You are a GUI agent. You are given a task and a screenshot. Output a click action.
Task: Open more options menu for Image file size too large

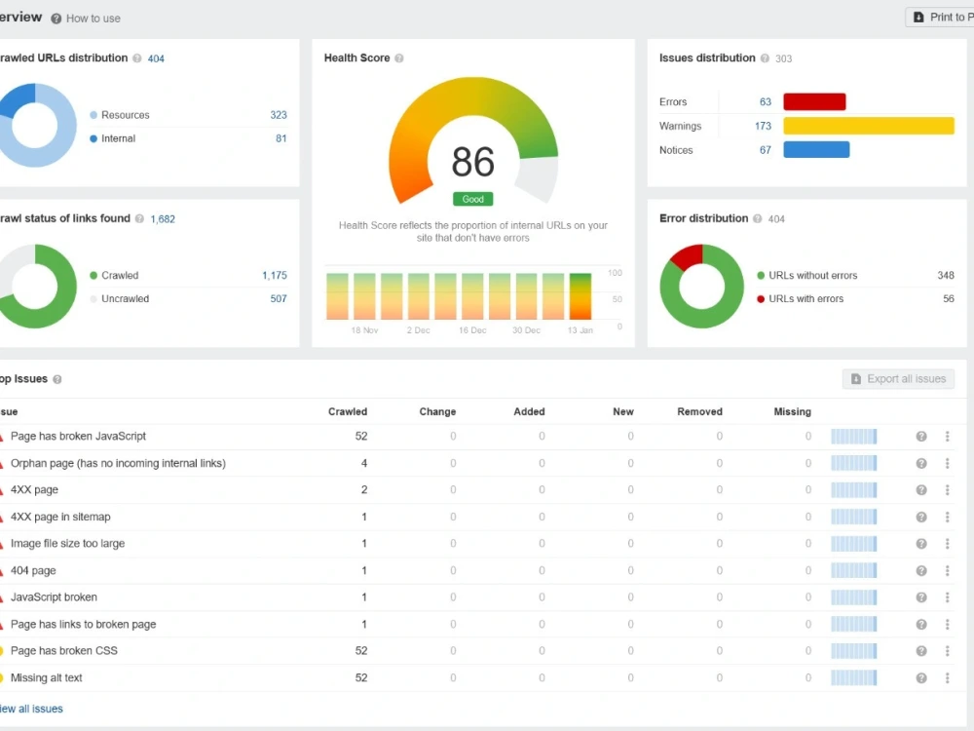click(948, 543)
